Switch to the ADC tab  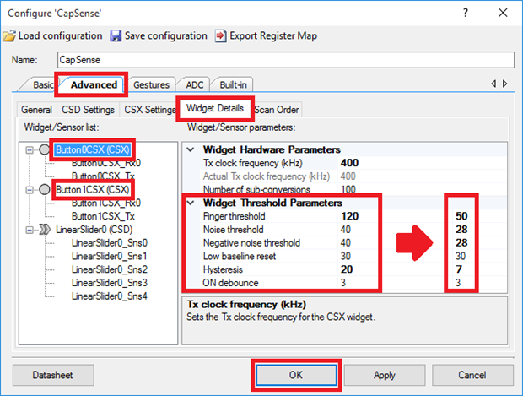coord(195,84)
